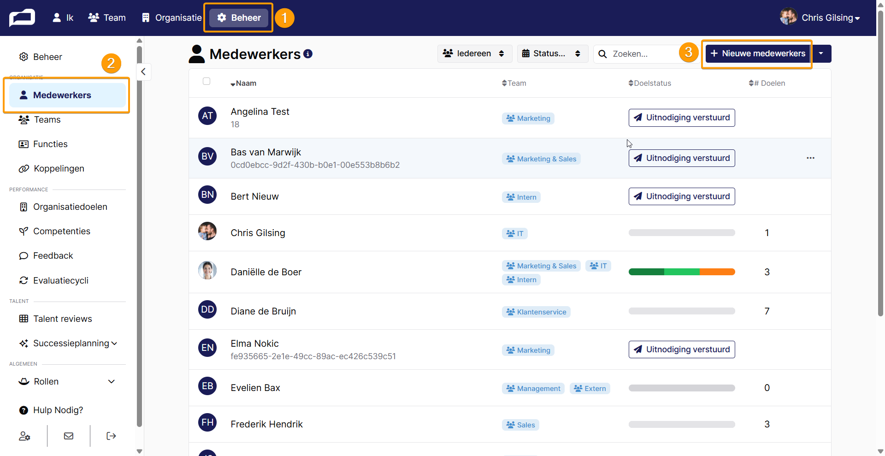Sort by Naam column
885x456 pixels.
click(x=243, y=83)
